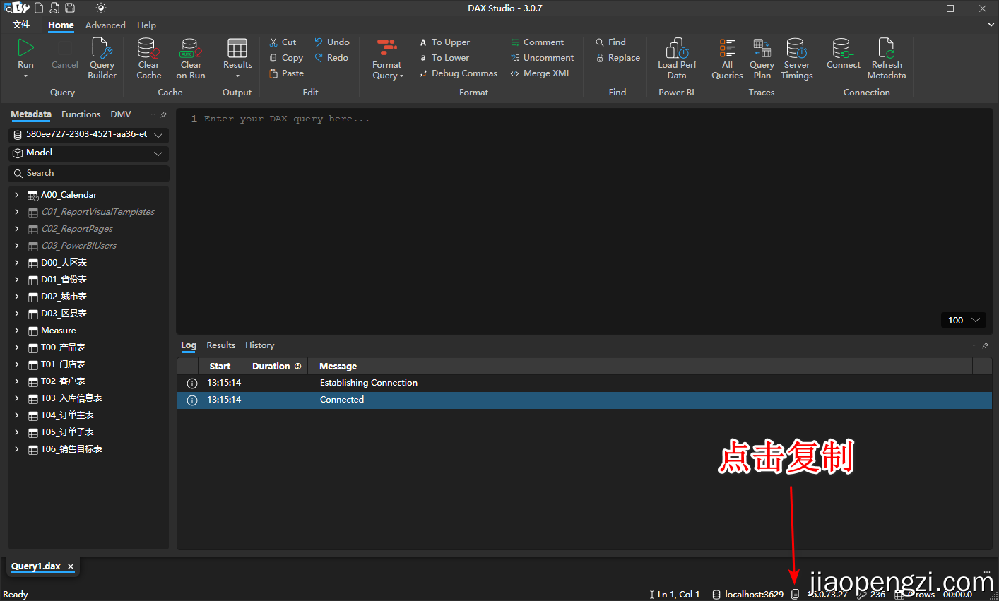Expand the T06_销售目标表 table
This screenshot has height=601, width=999.
[17, 448]
